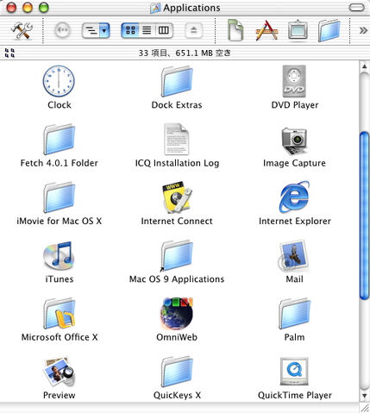The width and height of the screenshot is (370, 413).
Task: Click the icon arrangement indicator in status bar
Action: [x=9, y=53]
